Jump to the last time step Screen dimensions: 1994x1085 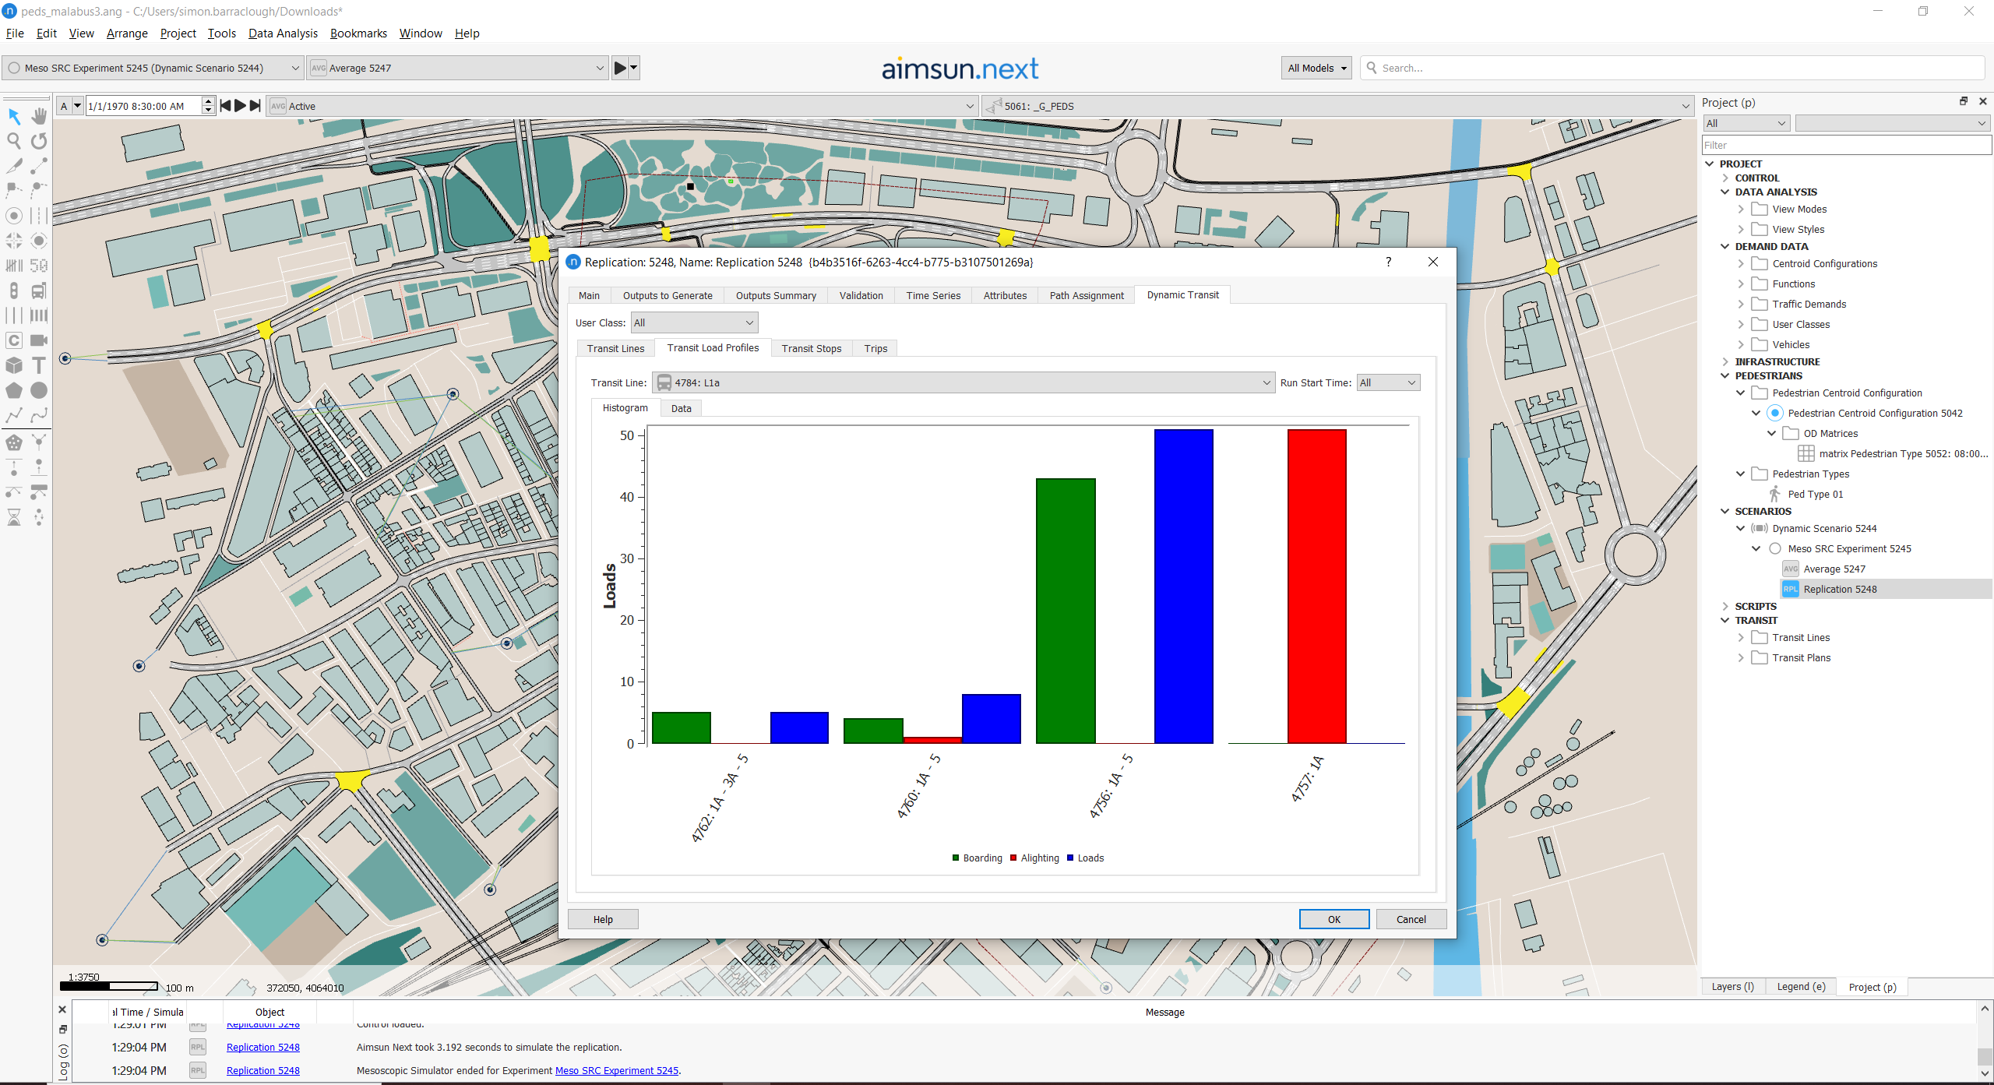click(255, 106)
